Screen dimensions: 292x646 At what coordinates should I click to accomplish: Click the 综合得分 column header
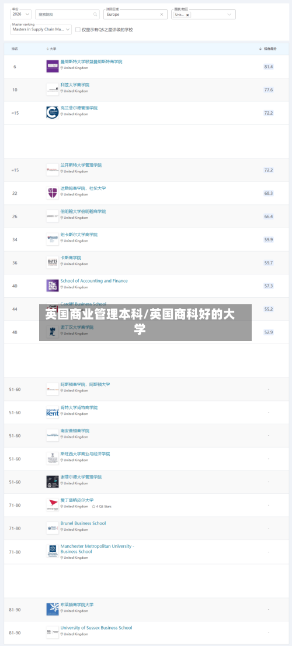point(270,49)
